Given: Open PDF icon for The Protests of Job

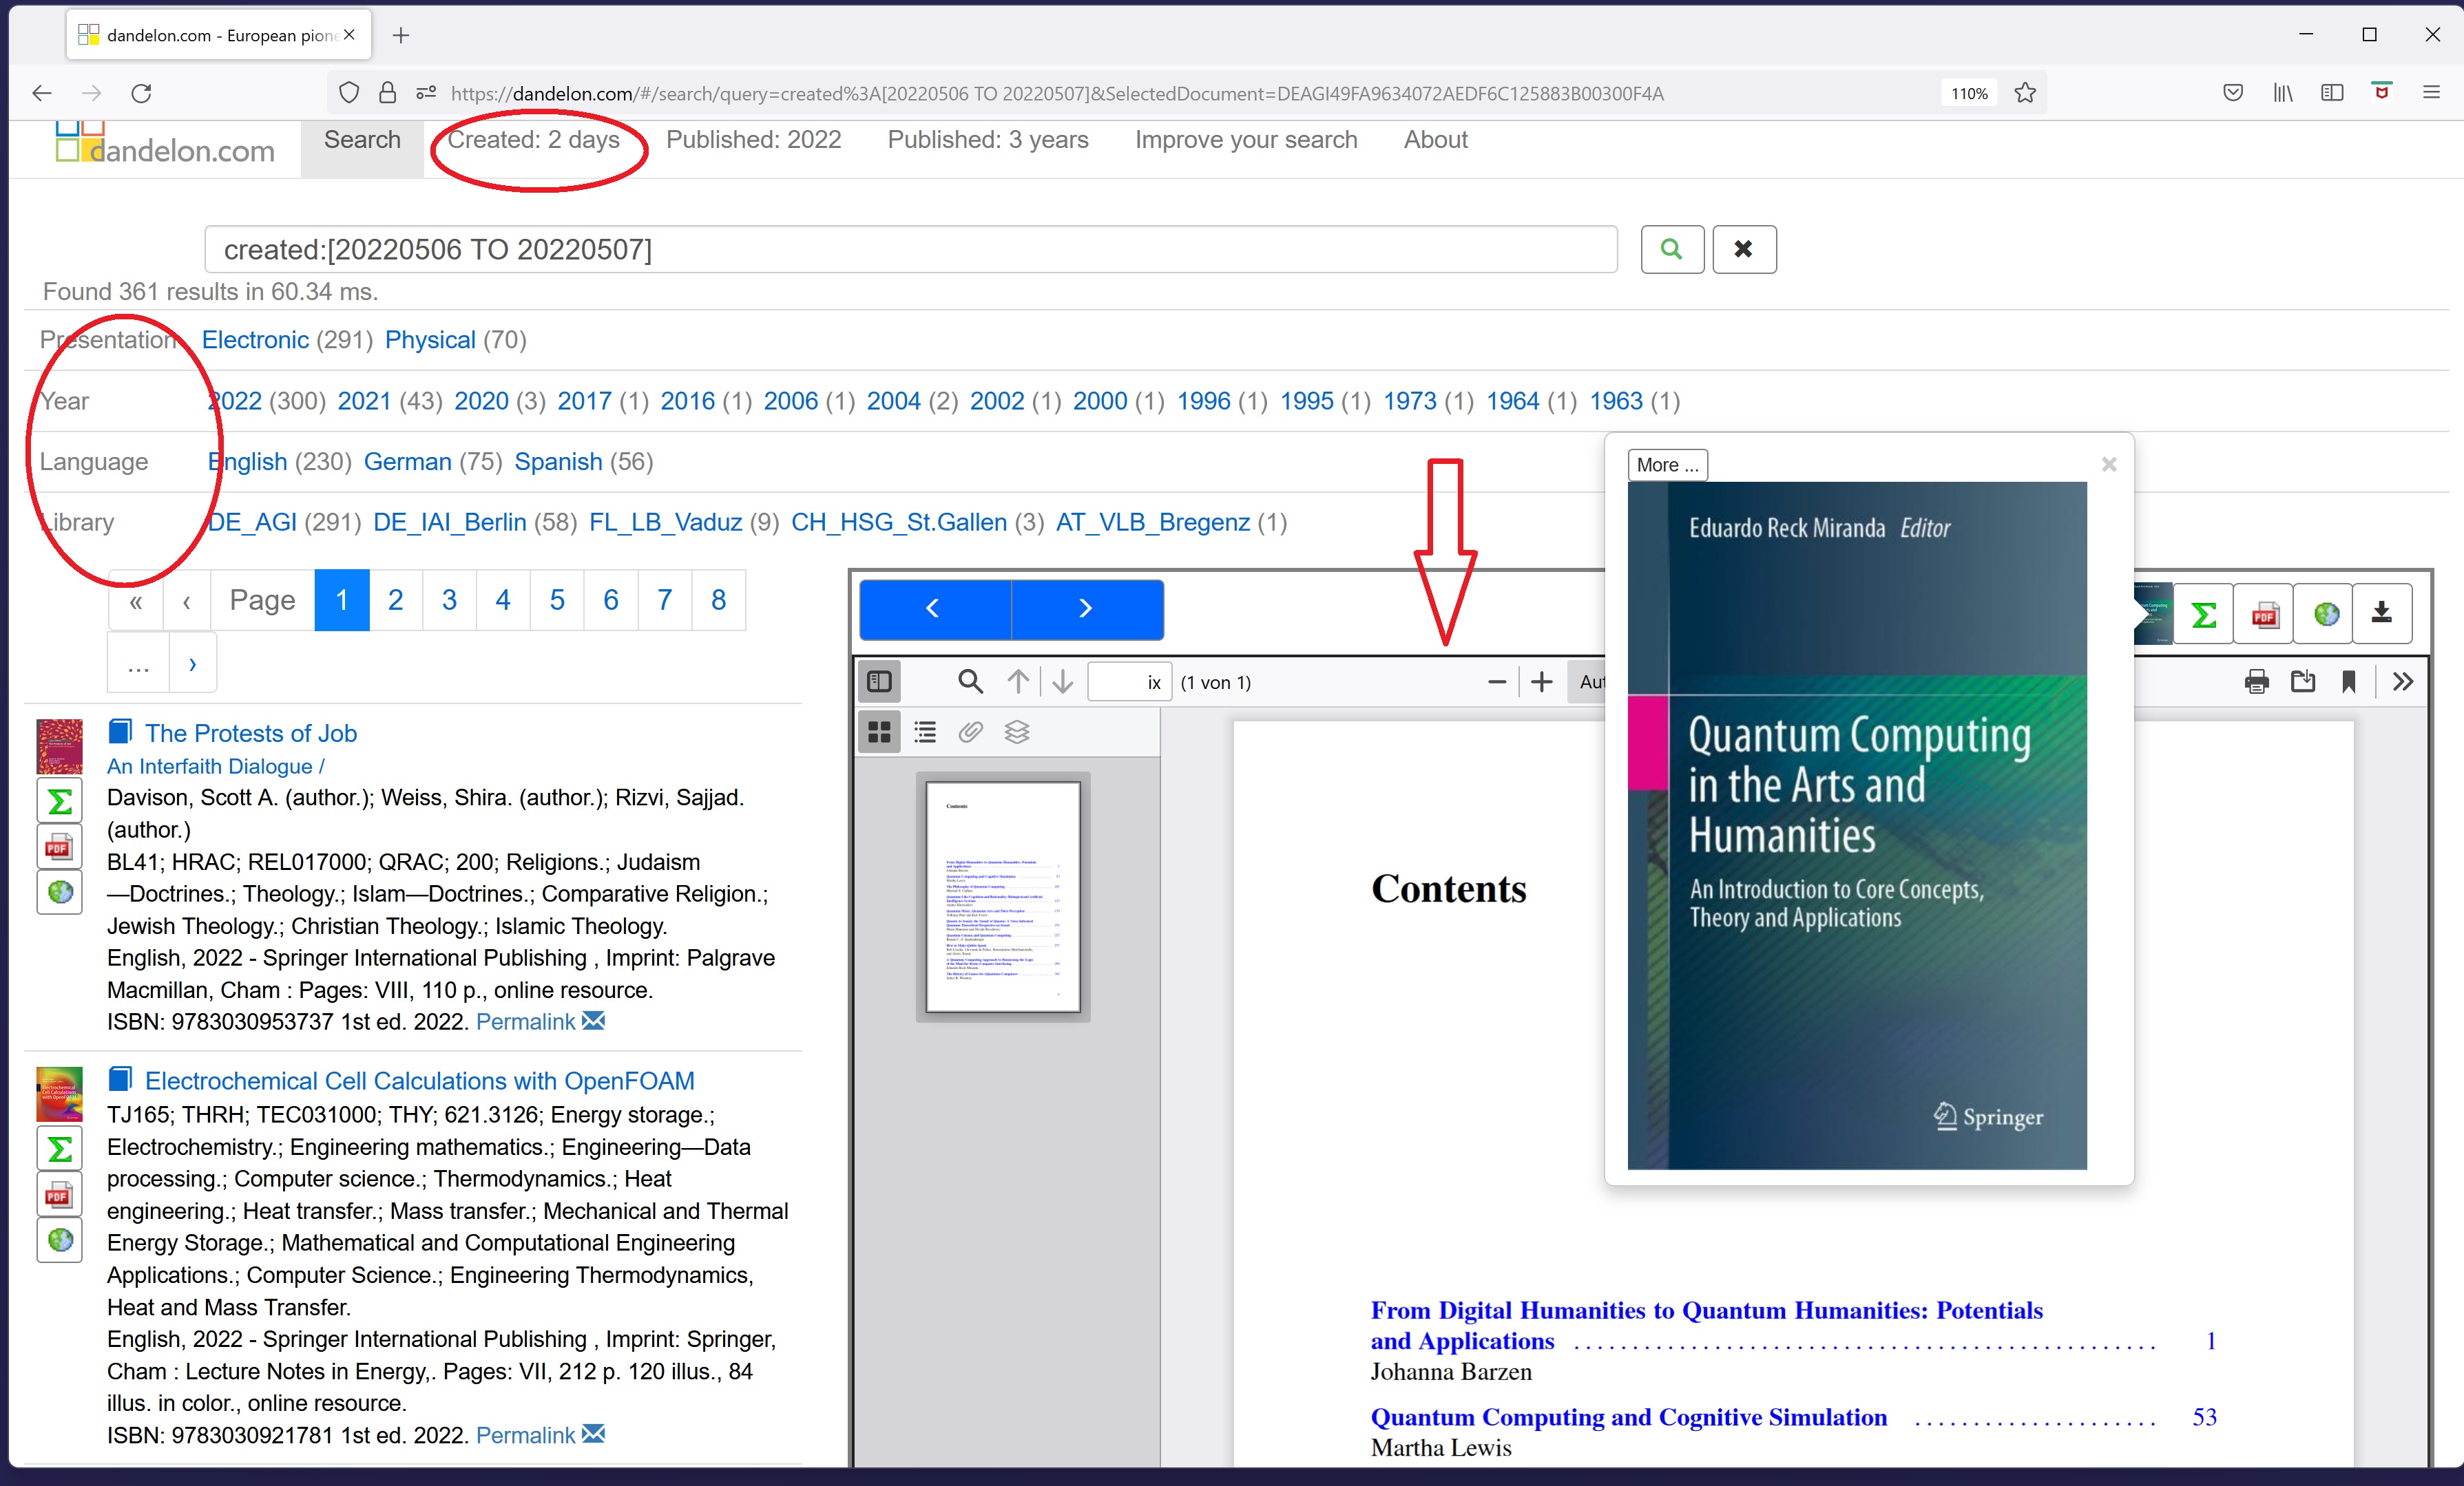Looking at the screenshot, I should pyautogui.click(x=60, y=847).
